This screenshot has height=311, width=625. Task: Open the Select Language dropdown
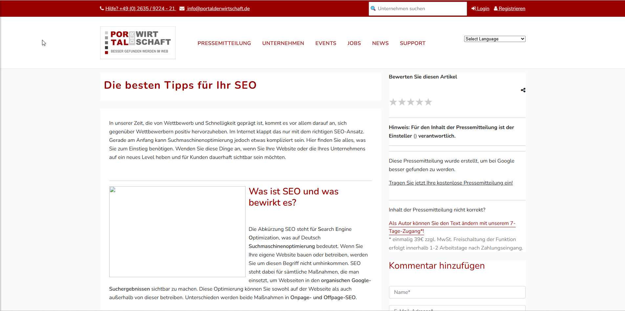point(494,39)
